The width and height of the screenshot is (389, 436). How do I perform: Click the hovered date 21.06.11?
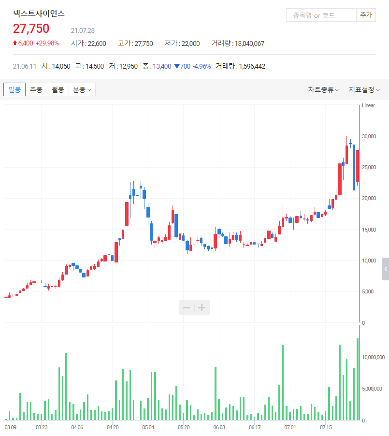pos(25,66)
